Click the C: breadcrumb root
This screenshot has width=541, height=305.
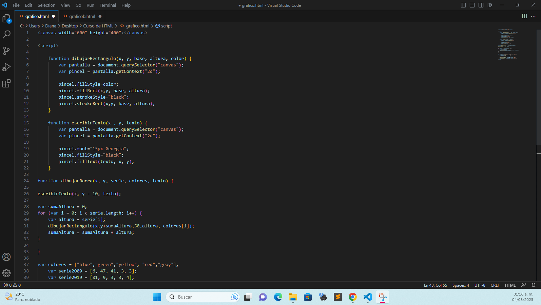click(22, 26)
